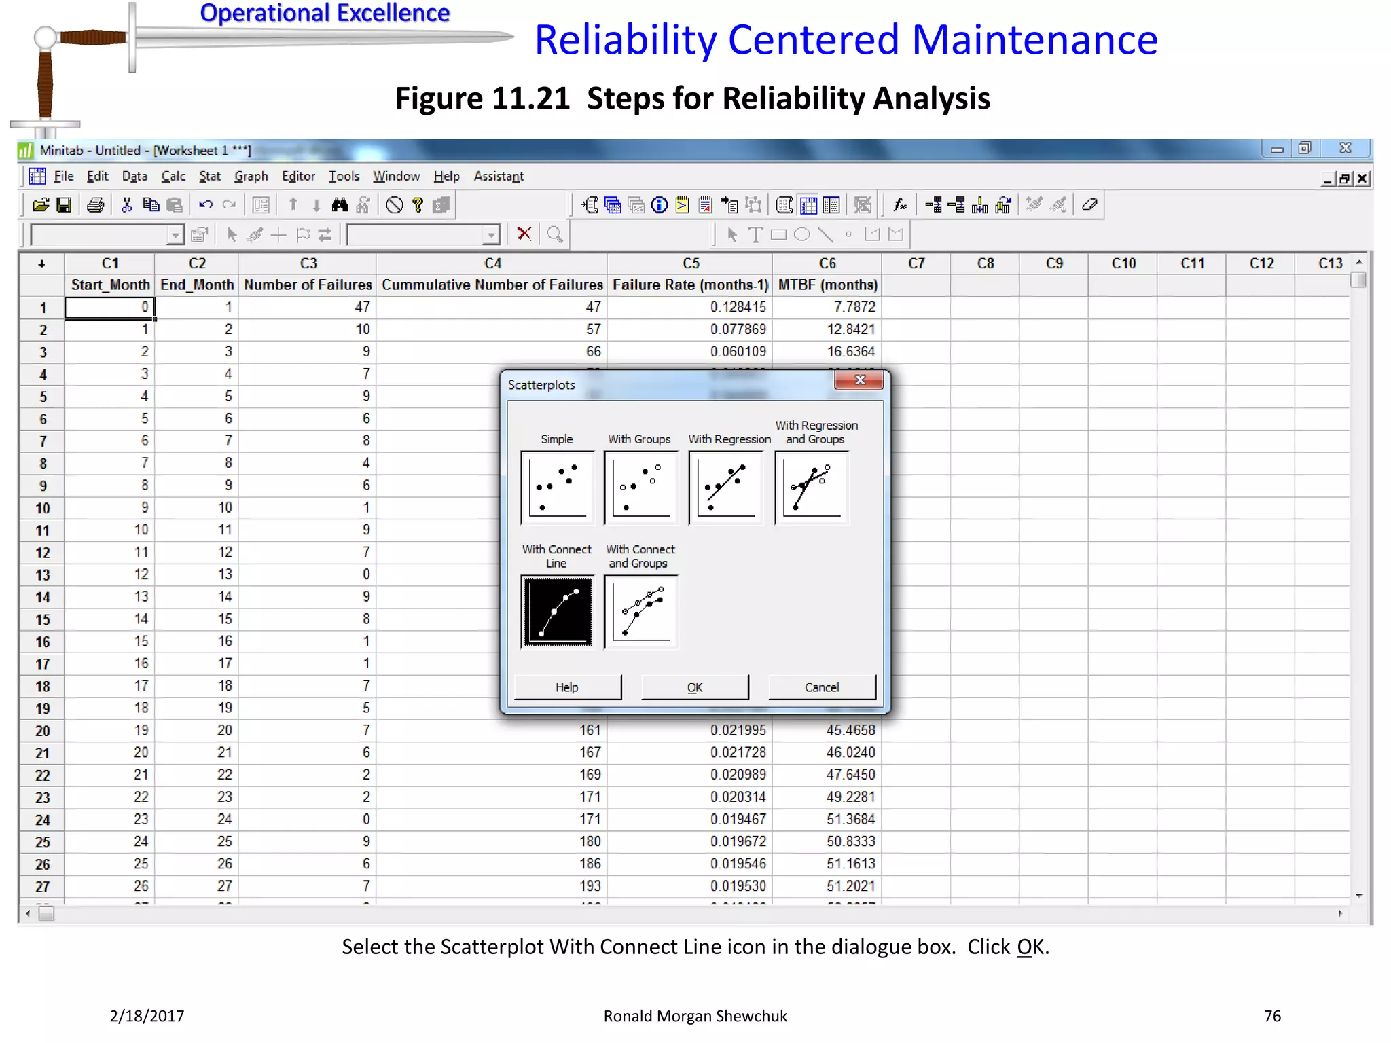Click the Cancel circle-slash icon
The image size is (1391, 1043).
tap(394, 205)
